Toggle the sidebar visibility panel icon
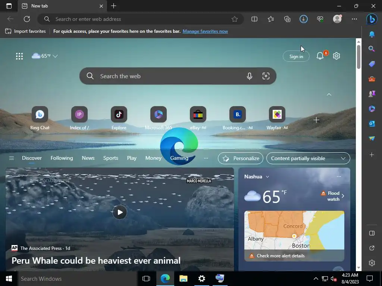This screenshot has width=382, height=286. (x=372, y=233)
